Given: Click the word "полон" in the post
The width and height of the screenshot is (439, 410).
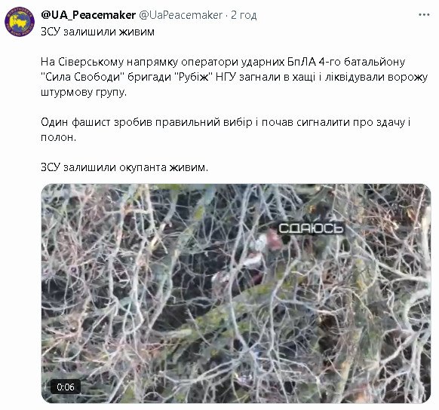Looking at the screenshot, I should coord(57,137).
